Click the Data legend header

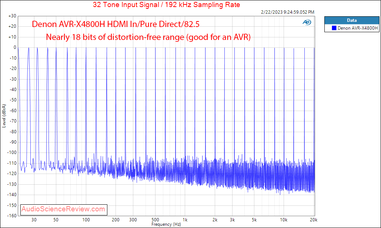coord(352,20)
